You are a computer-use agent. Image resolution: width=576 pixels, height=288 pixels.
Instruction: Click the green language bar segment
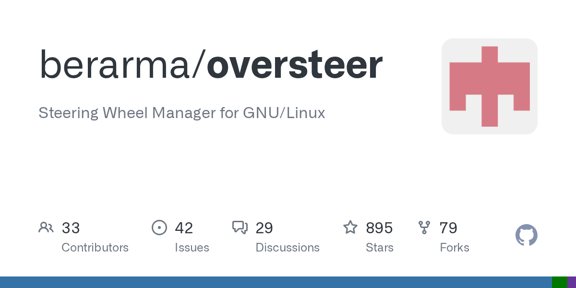pos(559,282)
